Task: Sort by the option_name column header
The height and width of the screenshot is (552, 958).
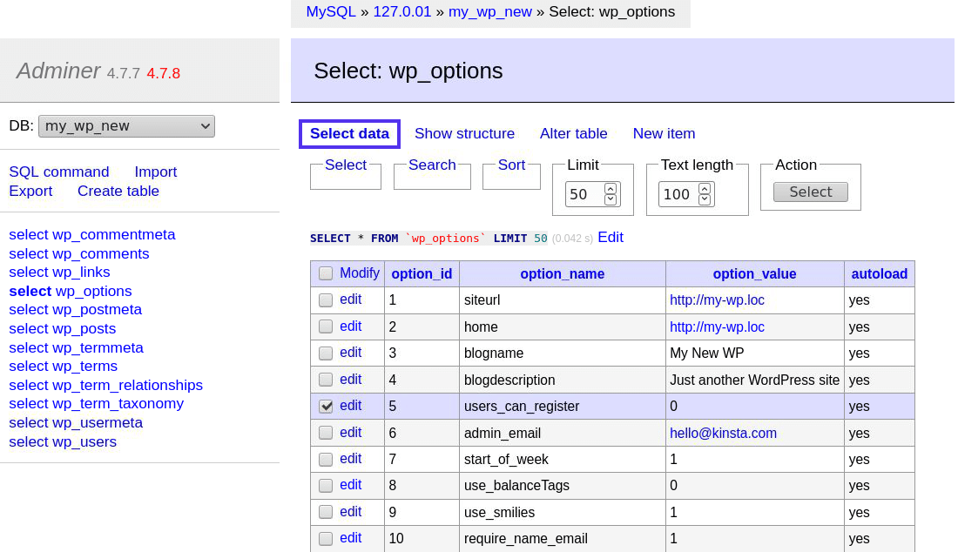Action: tap(562, 274)
